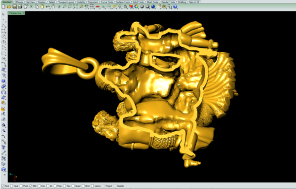
Task: Select the Pan hand tool
Action: click(53, 7)
